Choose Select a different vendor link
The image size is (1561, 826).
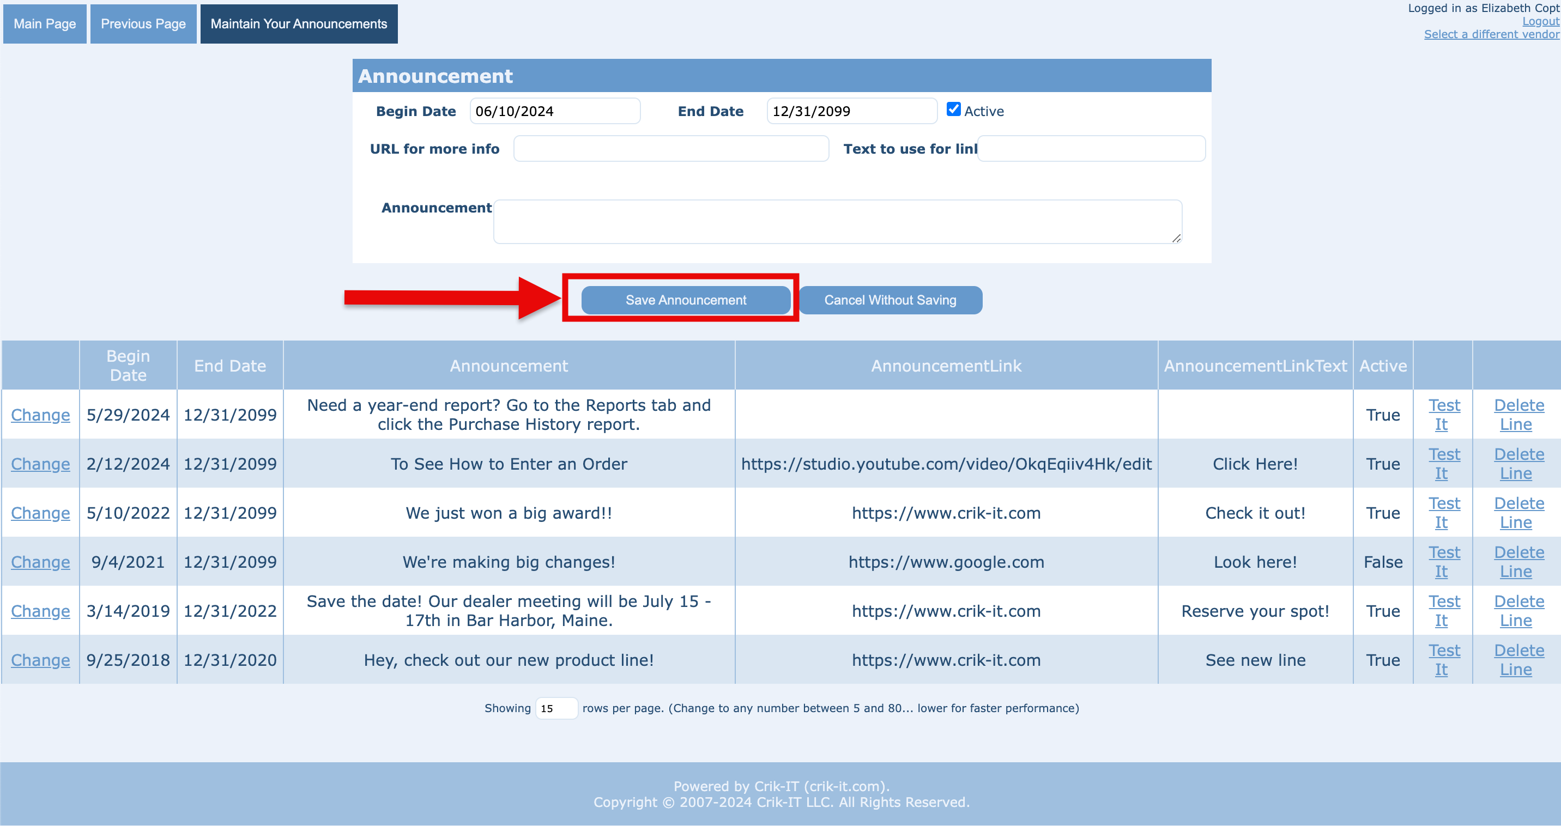click(1491, 34)
